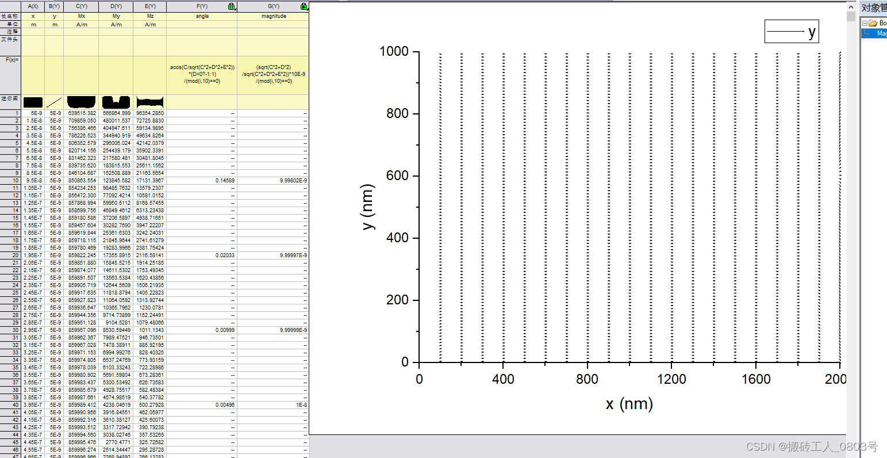Click the '长名称' row label
Viewport: 887px width, 458px height.
pyautogui.click(x=10, y=17)
